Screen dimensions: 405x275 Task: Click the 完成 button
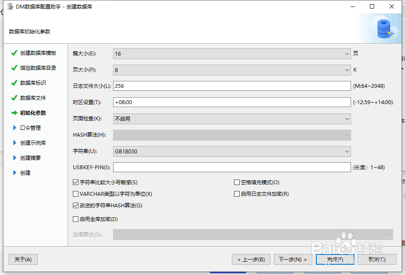[x=335, y=259]
